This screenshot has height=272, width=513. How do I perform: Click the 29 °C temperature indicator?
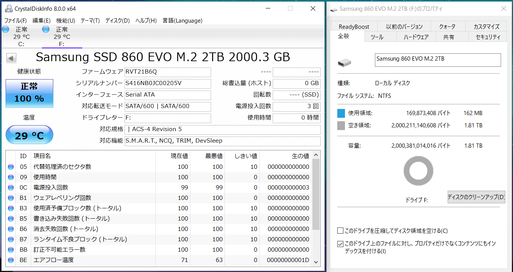point(29,135)
